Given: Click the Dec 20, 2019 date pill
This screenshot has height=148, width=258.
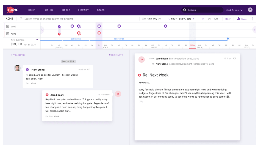Looking at the screenshot, I should pos(68,61).
